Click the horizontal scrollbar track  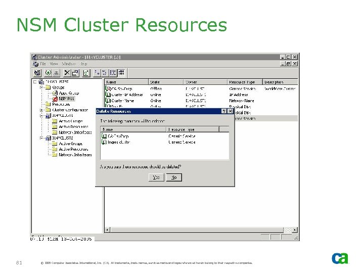pyautogui.click(x=287, y=230)
